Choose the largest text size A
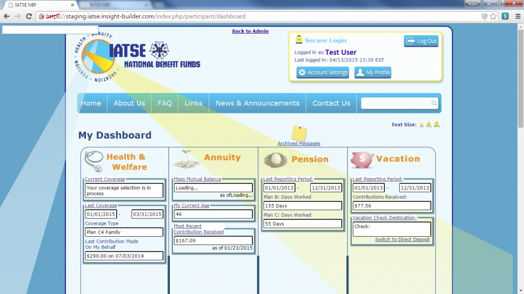This screenshot has width=524, height=294. pos(436,124)
